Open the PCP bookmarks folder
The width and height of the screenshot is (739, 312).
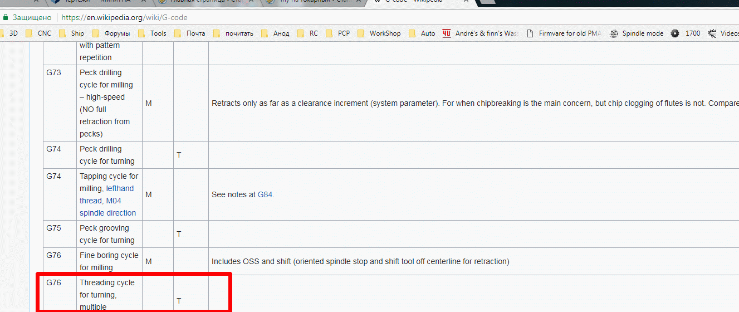(337, 33)
